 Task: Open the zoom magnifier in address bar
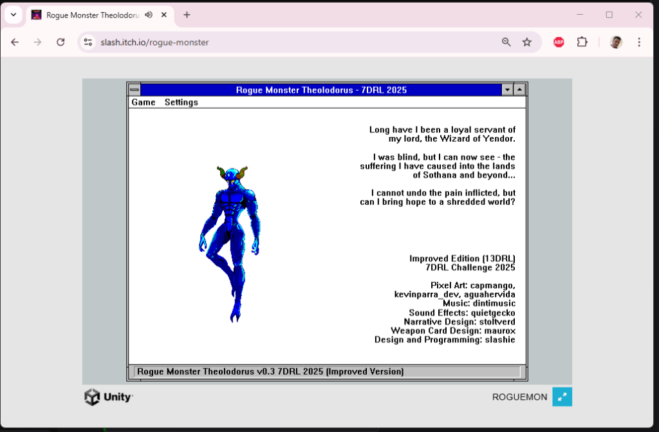tap(506, 42)
